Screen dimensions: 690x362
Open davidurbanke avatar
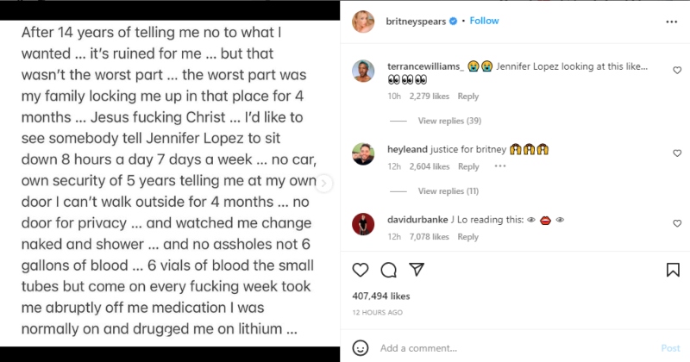363,225
